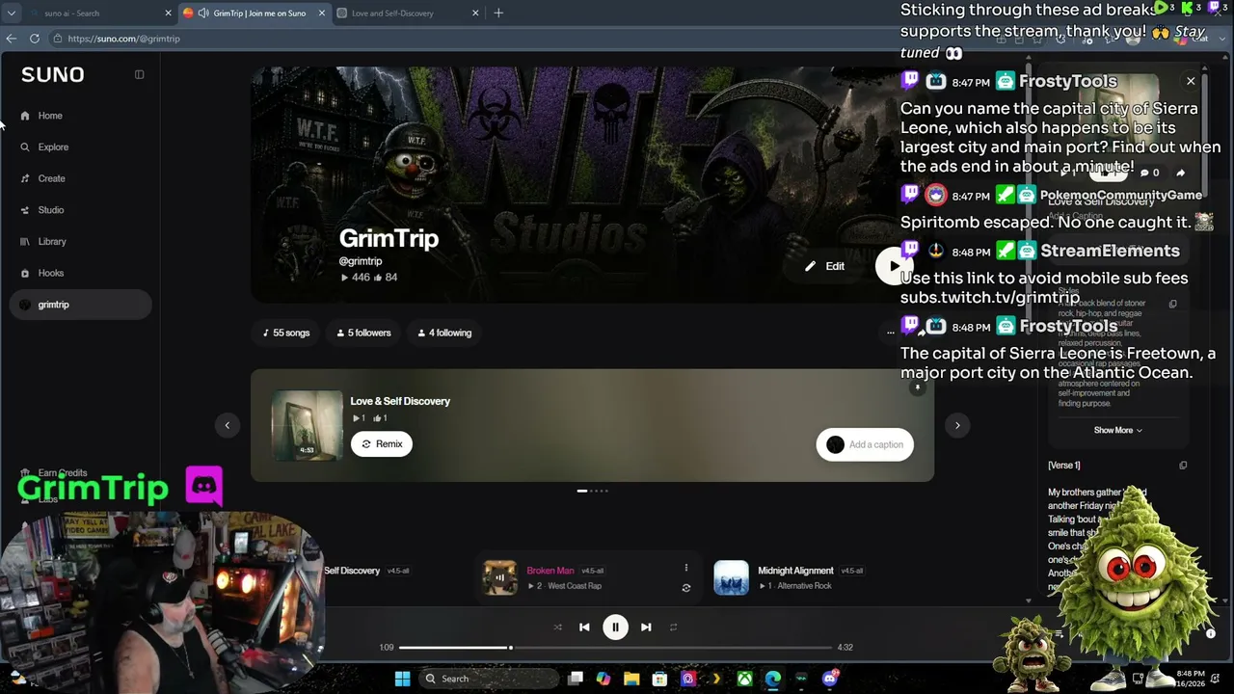Click the Windows taskbar Search box
Image resolution: width=1234 pixels, height=694 pixels.
(489, 679)
